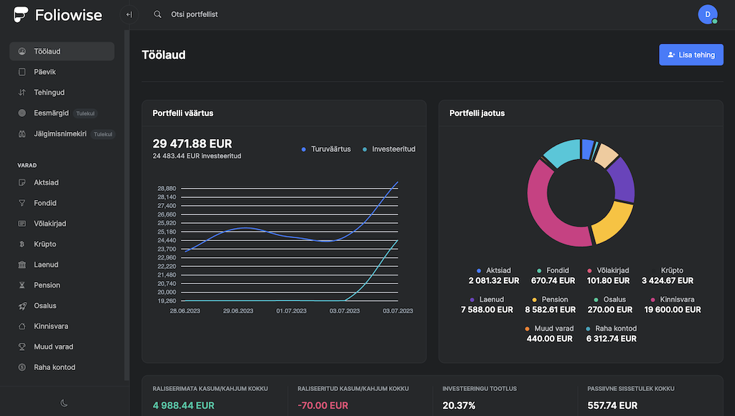The image size is (735, 416).
Task: Select the Fondid filter icon
Action: 22,203
